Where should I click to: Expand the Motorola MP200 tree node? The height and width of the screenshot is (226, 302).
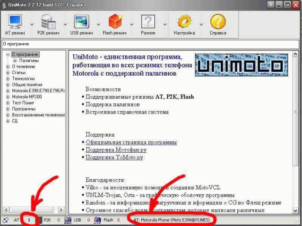pos(8,97)
